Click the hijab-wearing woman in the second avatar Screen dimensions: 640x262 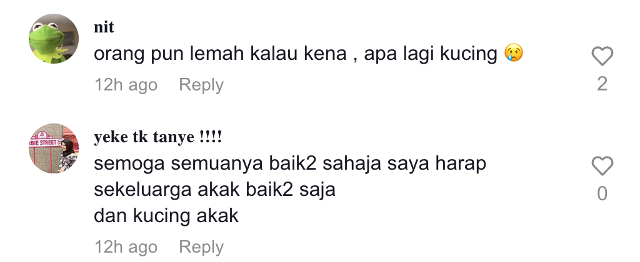pyautogui.click(x=67, y=156)
